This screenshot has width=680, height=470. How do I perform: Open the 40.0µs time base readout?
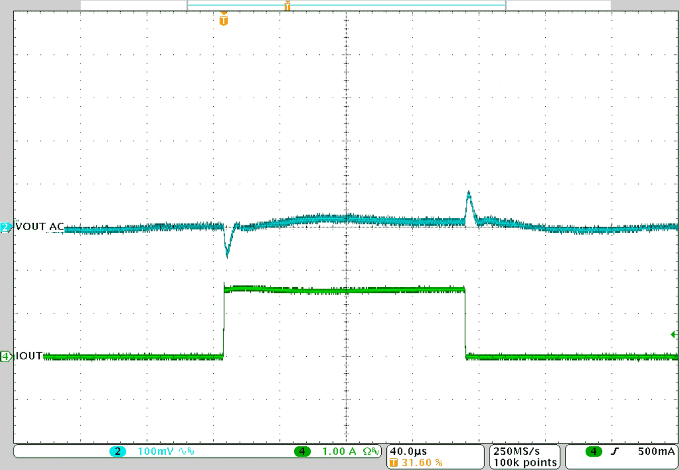(409, 451)
